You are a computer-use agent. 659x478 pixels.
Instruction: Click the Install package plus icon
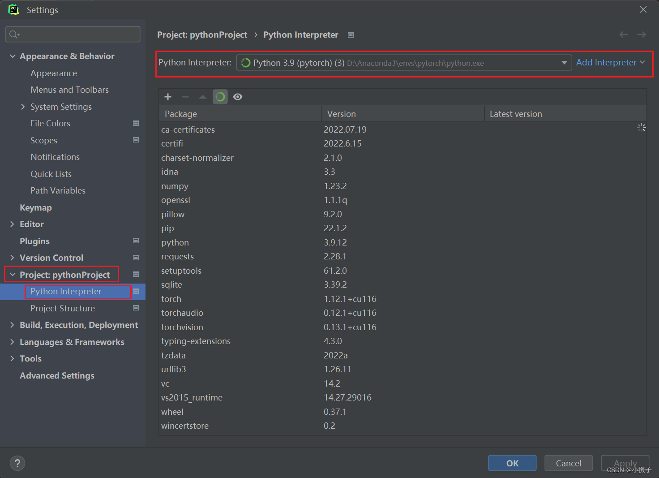[x=167, y=96]
